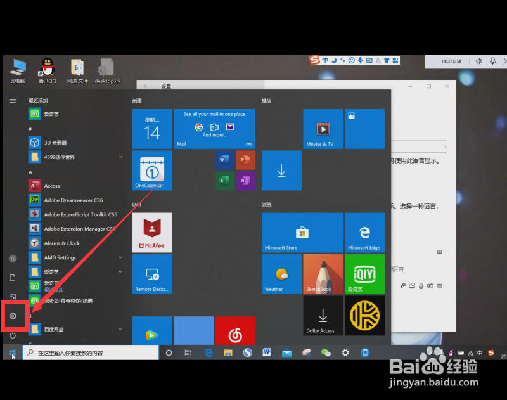This screenshot has height=400, width=507.
Task: Click the letter A section header
Action: click(x=30, y=172)
